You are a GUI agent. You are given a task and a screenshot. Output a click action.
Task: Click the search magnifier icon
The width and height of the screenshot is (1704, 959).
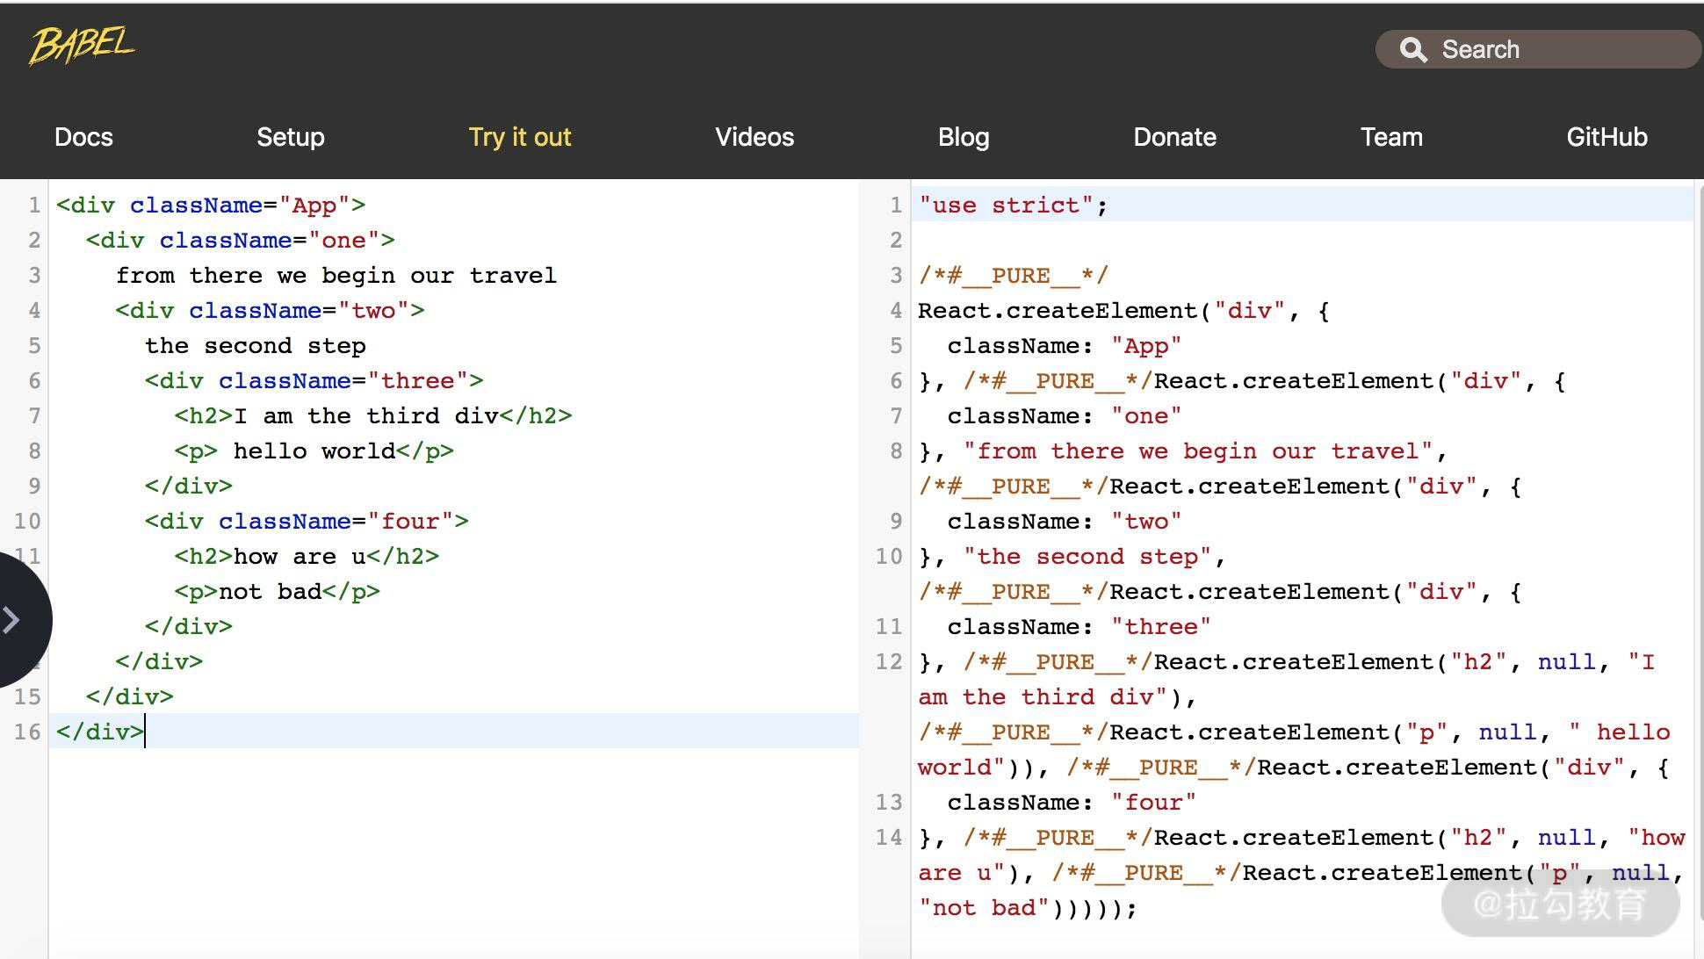1412,50
